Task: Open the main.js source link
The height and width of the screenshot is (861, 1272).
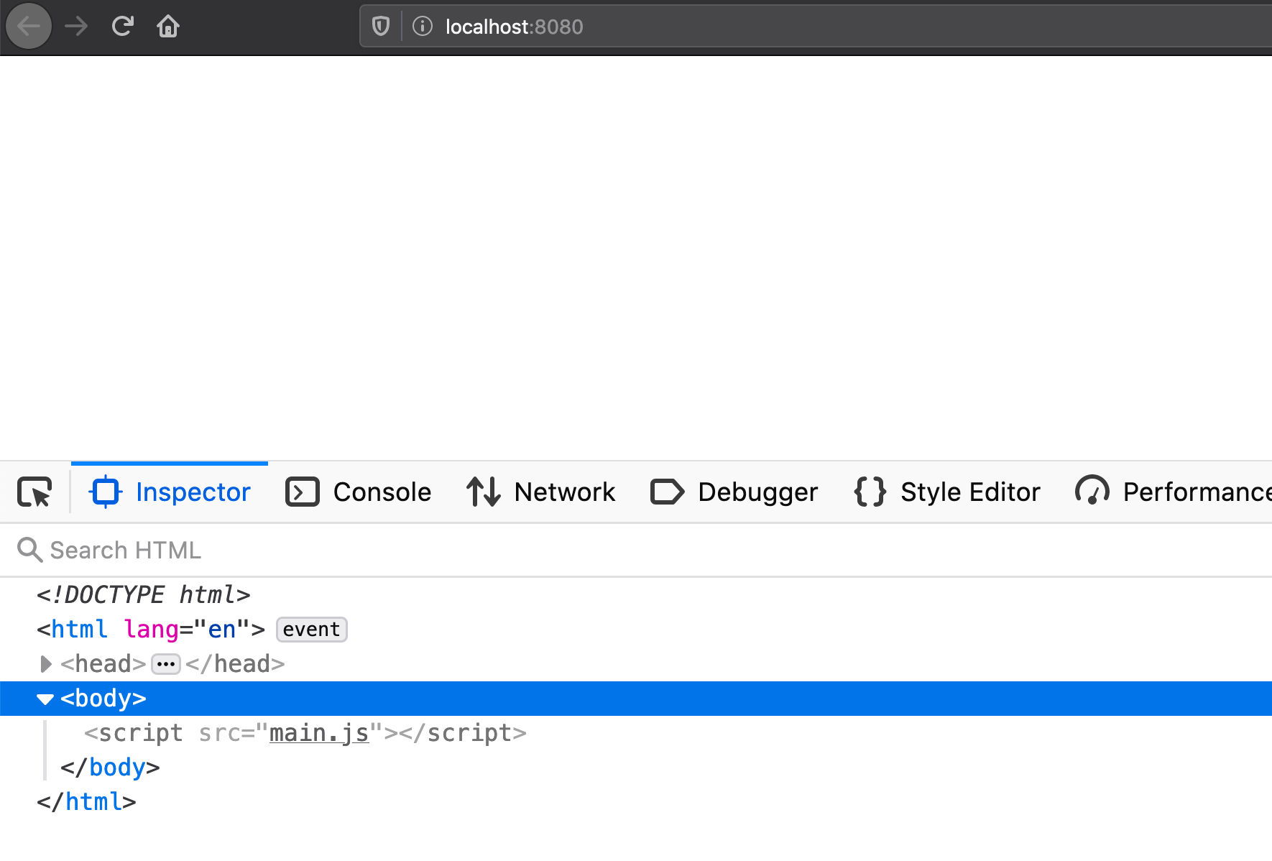Action: (319, 733)
